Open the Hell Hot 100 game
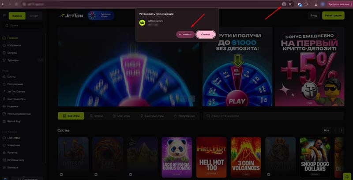This screenshot has width=353, height=180. pos(211,157)
